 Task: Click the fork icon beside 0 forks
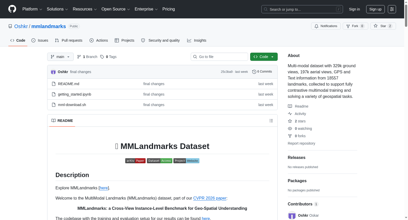pyautogui.click(x=290, y=136)
